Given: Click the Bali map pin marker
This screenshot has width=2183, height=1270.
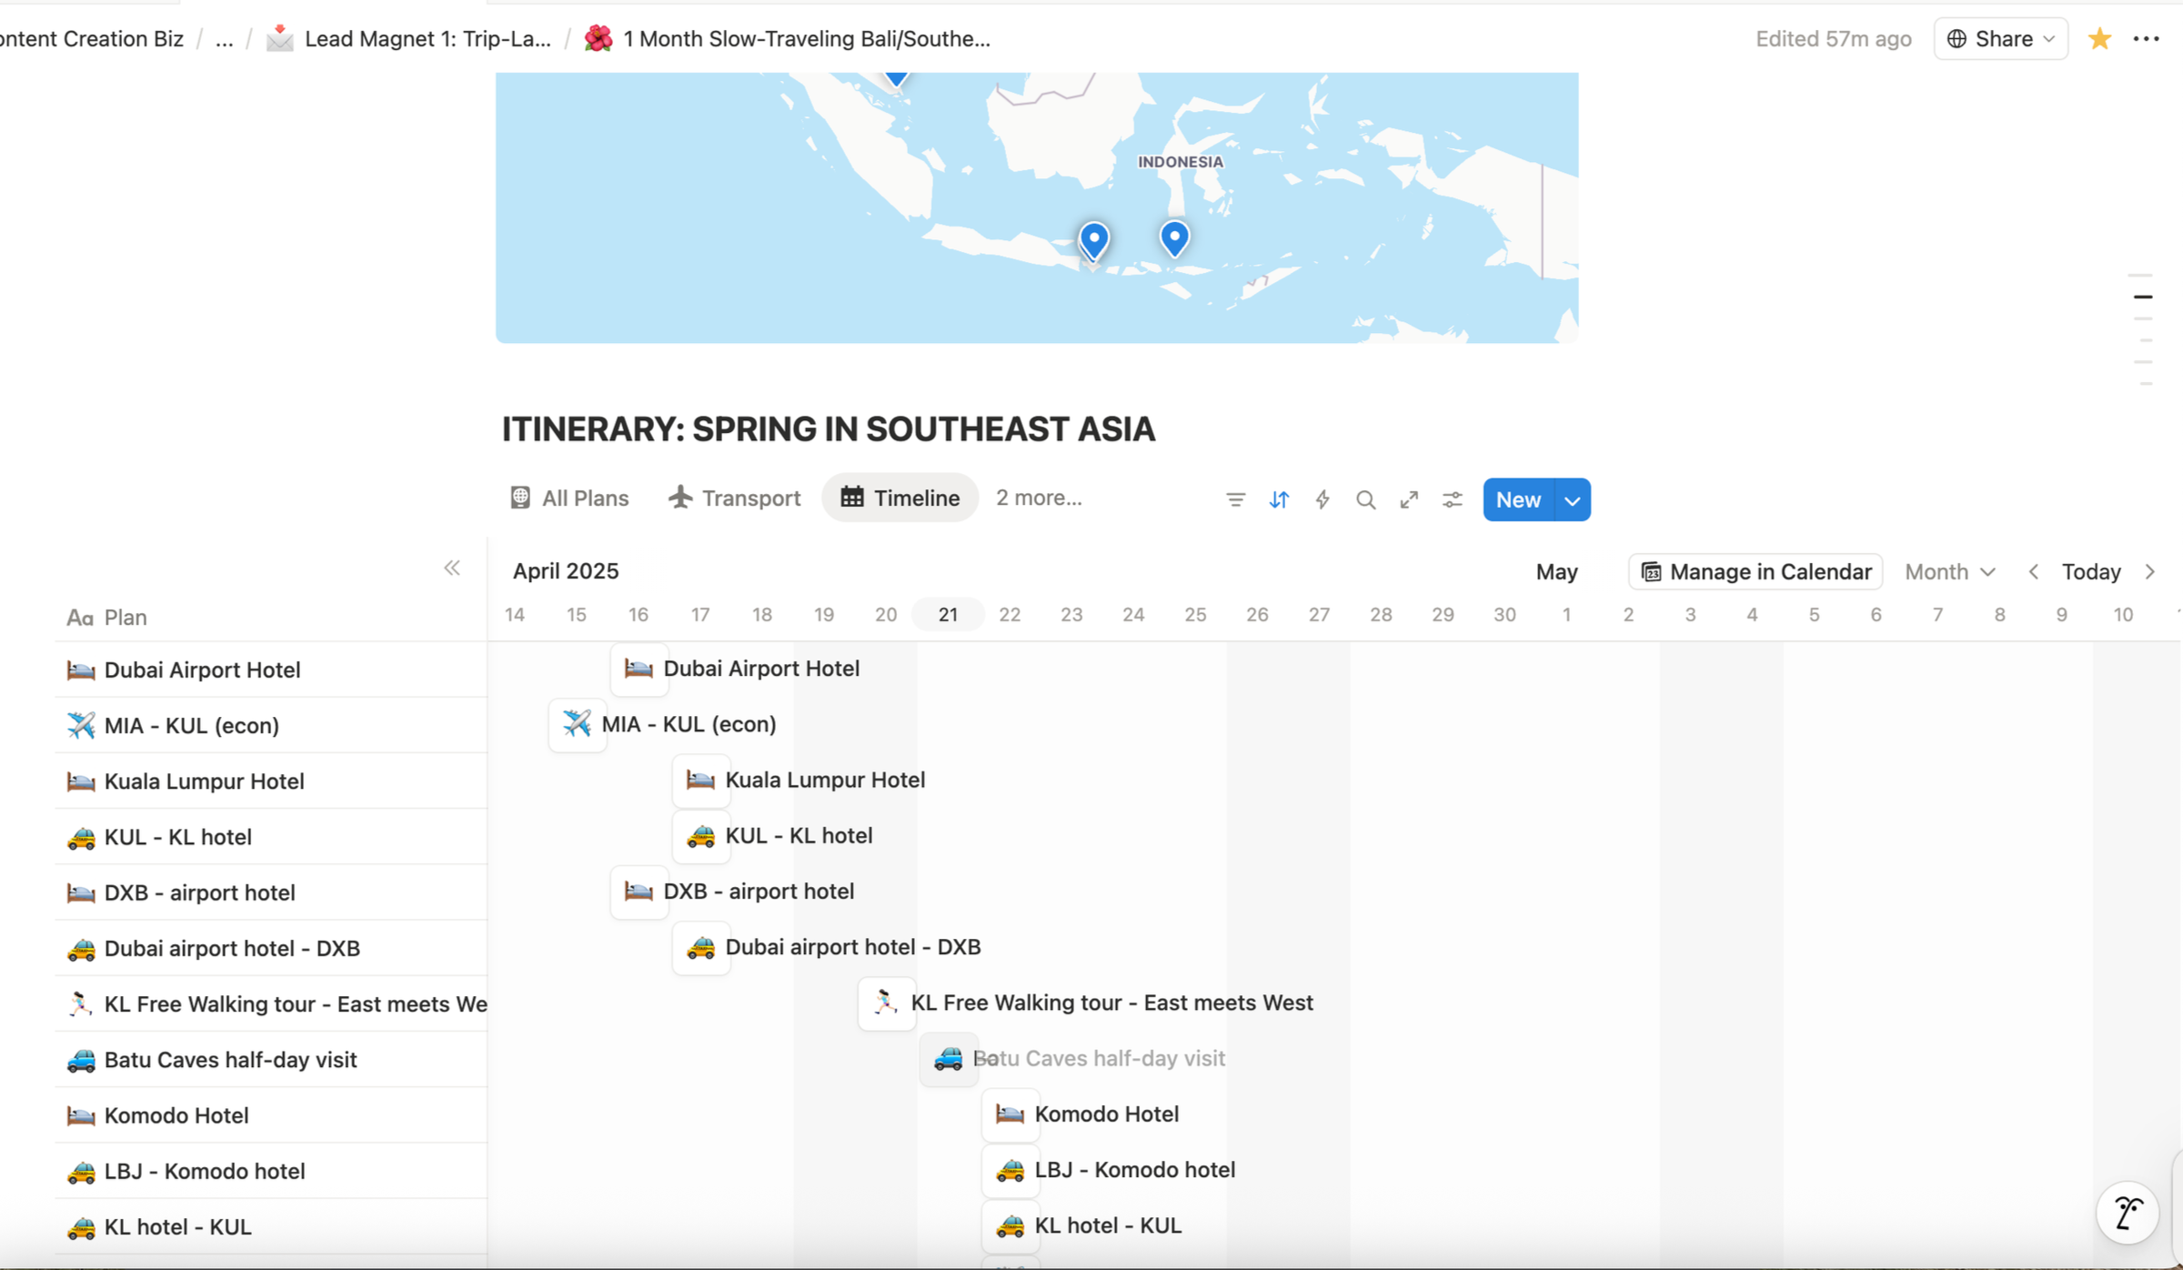Looking at the screenshot, I should coord(1093,239).
